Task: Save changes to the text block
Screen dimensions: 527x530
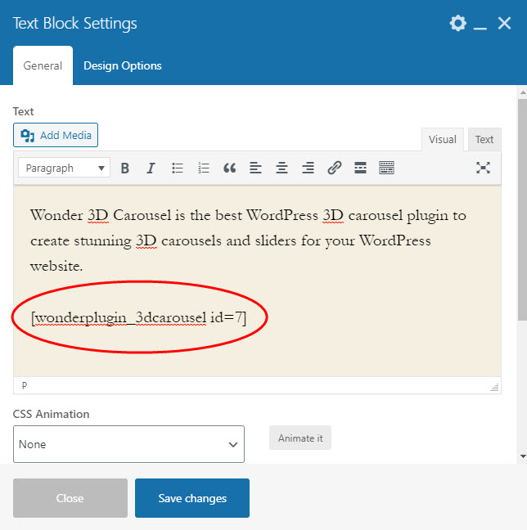Action: pos(192,498)
